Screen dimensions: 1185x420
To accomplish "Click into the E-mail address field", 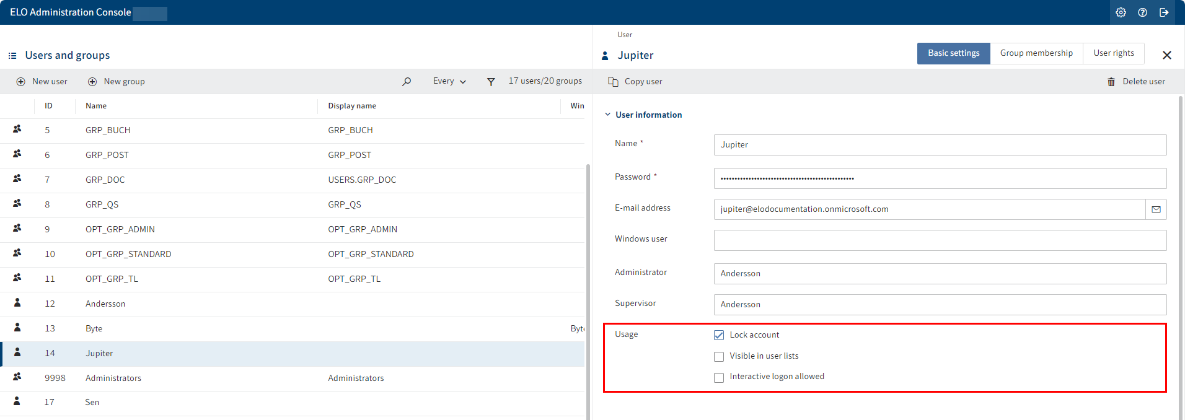I will [x=930, y=209].
